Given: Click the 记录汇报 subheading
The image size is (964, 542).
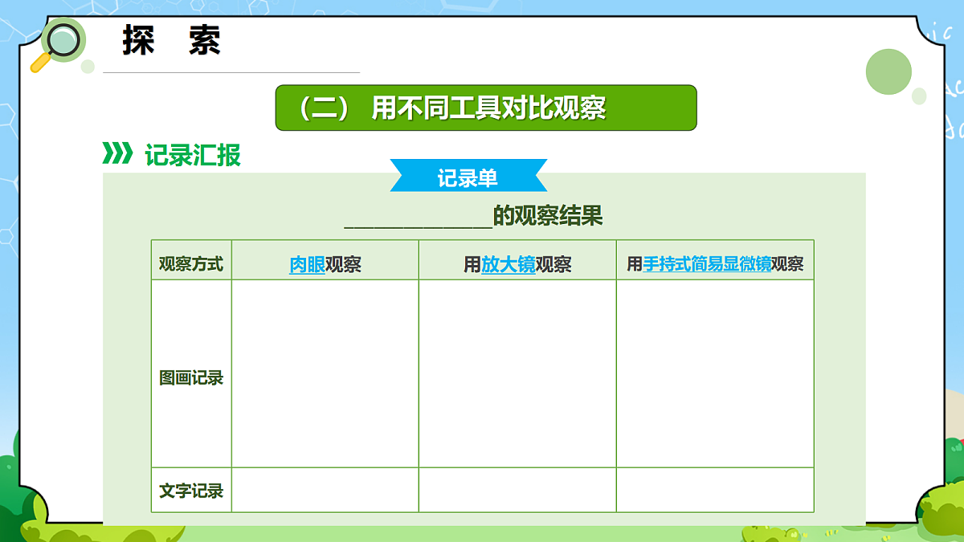Looking at the screenshot, I should click(x=193, y=155).
